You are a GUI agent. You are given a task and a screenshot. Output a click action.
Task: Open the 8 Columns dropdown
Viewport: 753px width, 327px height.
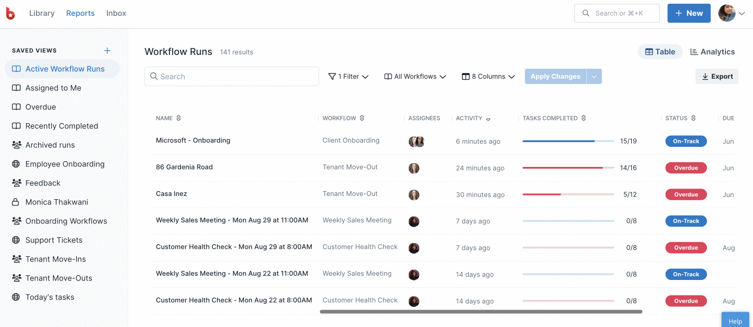point(488,77)
